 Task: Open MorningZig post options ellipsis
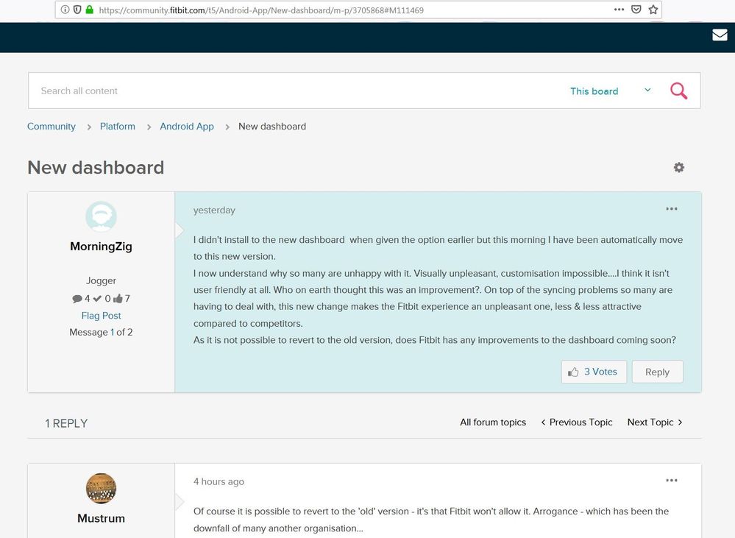[671, 209]
